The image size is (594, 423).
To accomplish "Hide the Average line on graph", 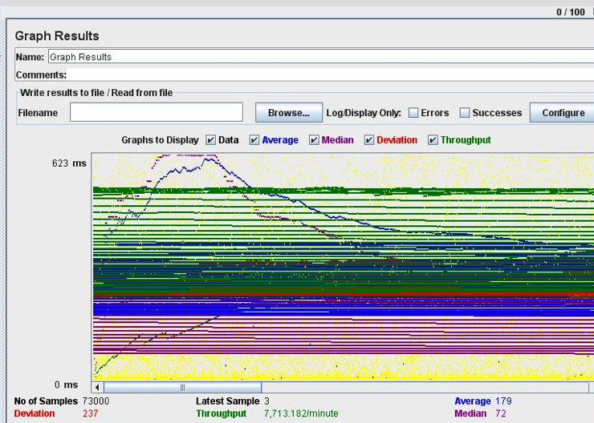I will click(x=254, y=140).
